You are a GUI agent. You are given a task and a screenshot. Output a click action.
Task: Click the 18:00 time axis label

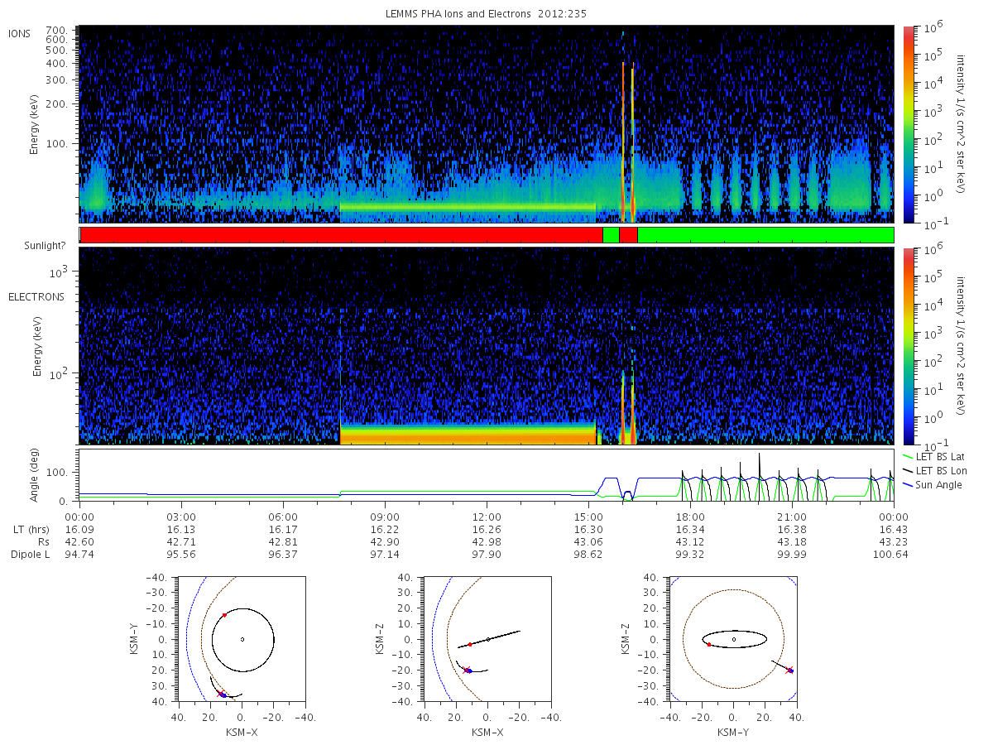(690, 516)
